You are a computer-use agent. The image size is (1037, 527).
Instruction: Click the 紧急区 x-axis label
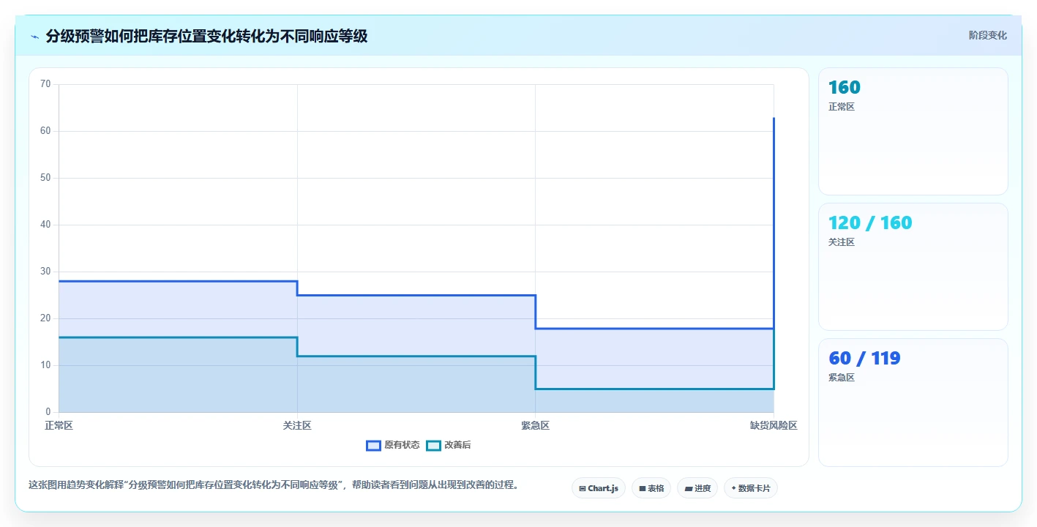[x=535, y=425]
